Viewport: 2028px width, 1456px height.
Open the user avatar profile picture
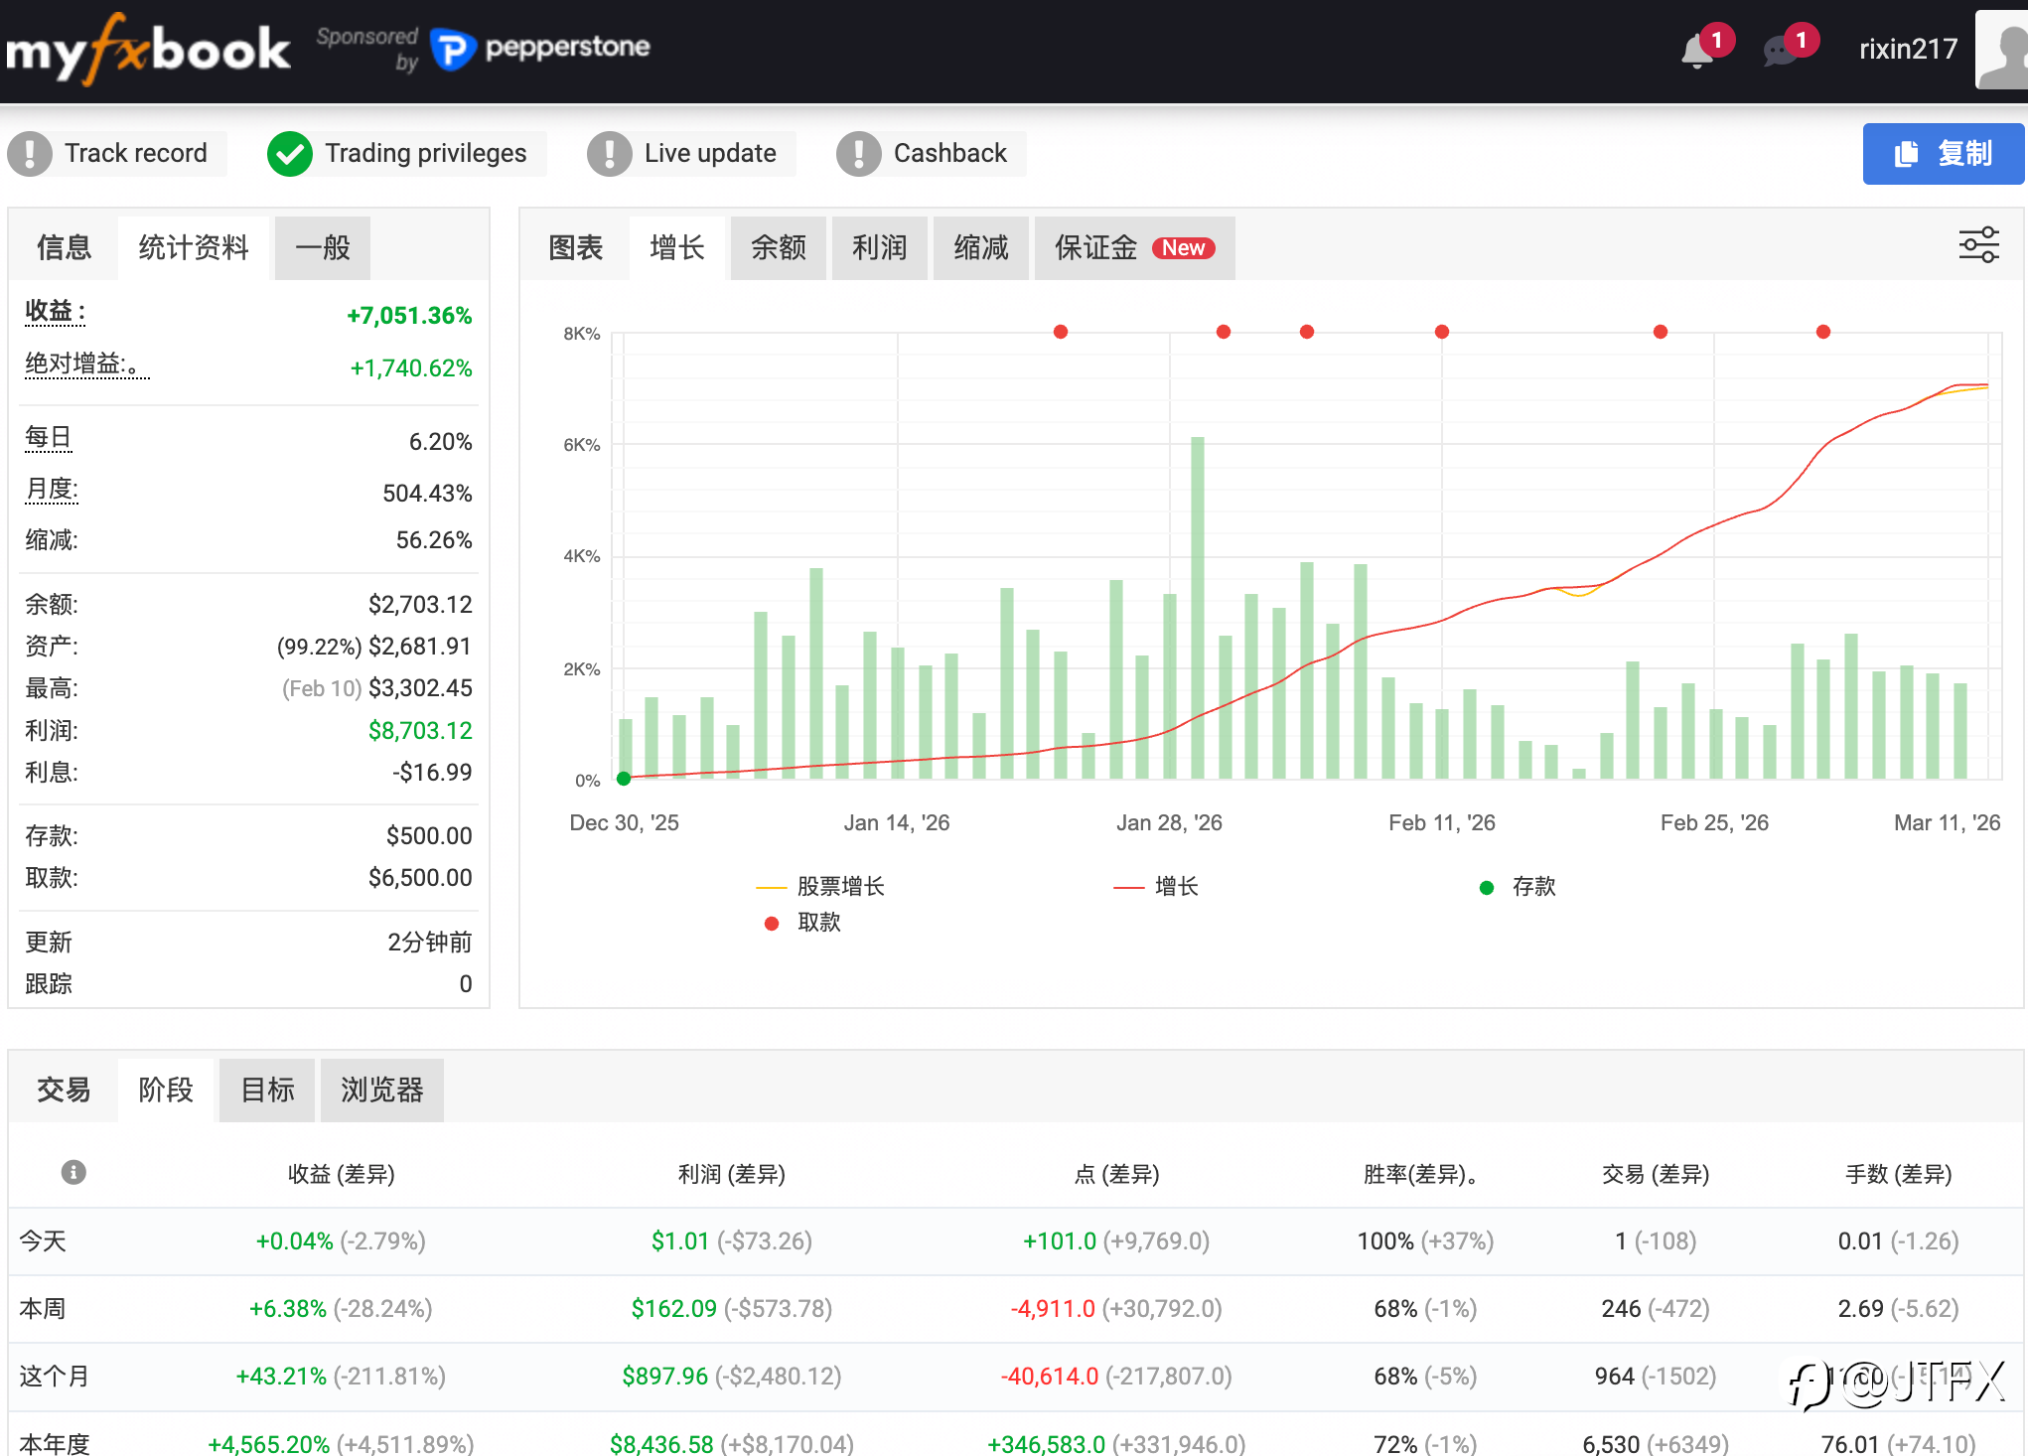2002,50
